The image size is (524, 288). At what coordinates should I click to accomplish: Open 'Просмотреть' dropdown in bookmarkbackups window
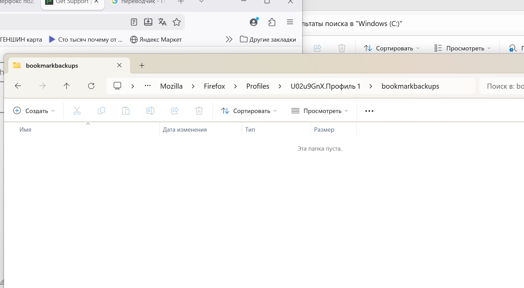click(320, 111)
